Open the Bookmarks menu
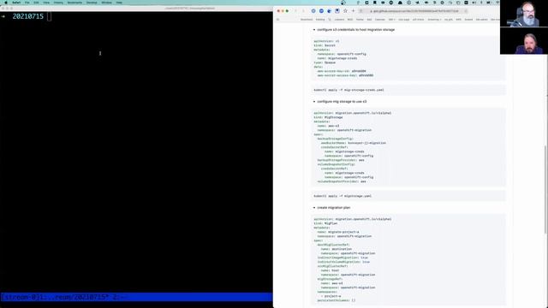This screenshot has width=548, height=308. [x=74, y=3]
